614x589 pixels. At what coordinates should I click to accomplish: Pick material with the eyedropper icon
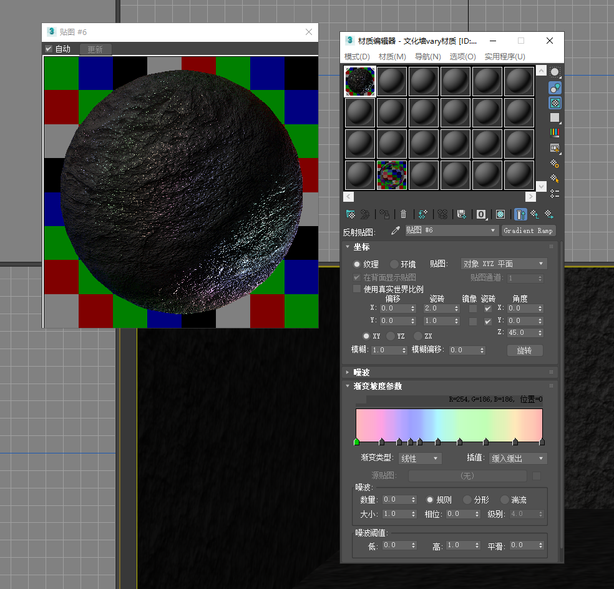point(395,230)
